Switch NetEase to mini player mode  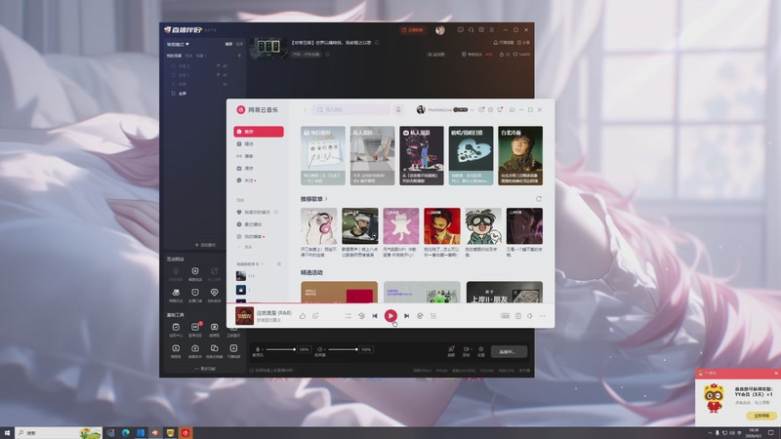(x=512, y=109)
